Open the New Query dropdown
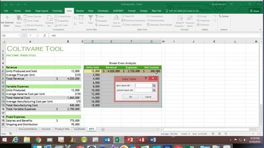Screen dimensions: 264x148 [x=19, y=21]
